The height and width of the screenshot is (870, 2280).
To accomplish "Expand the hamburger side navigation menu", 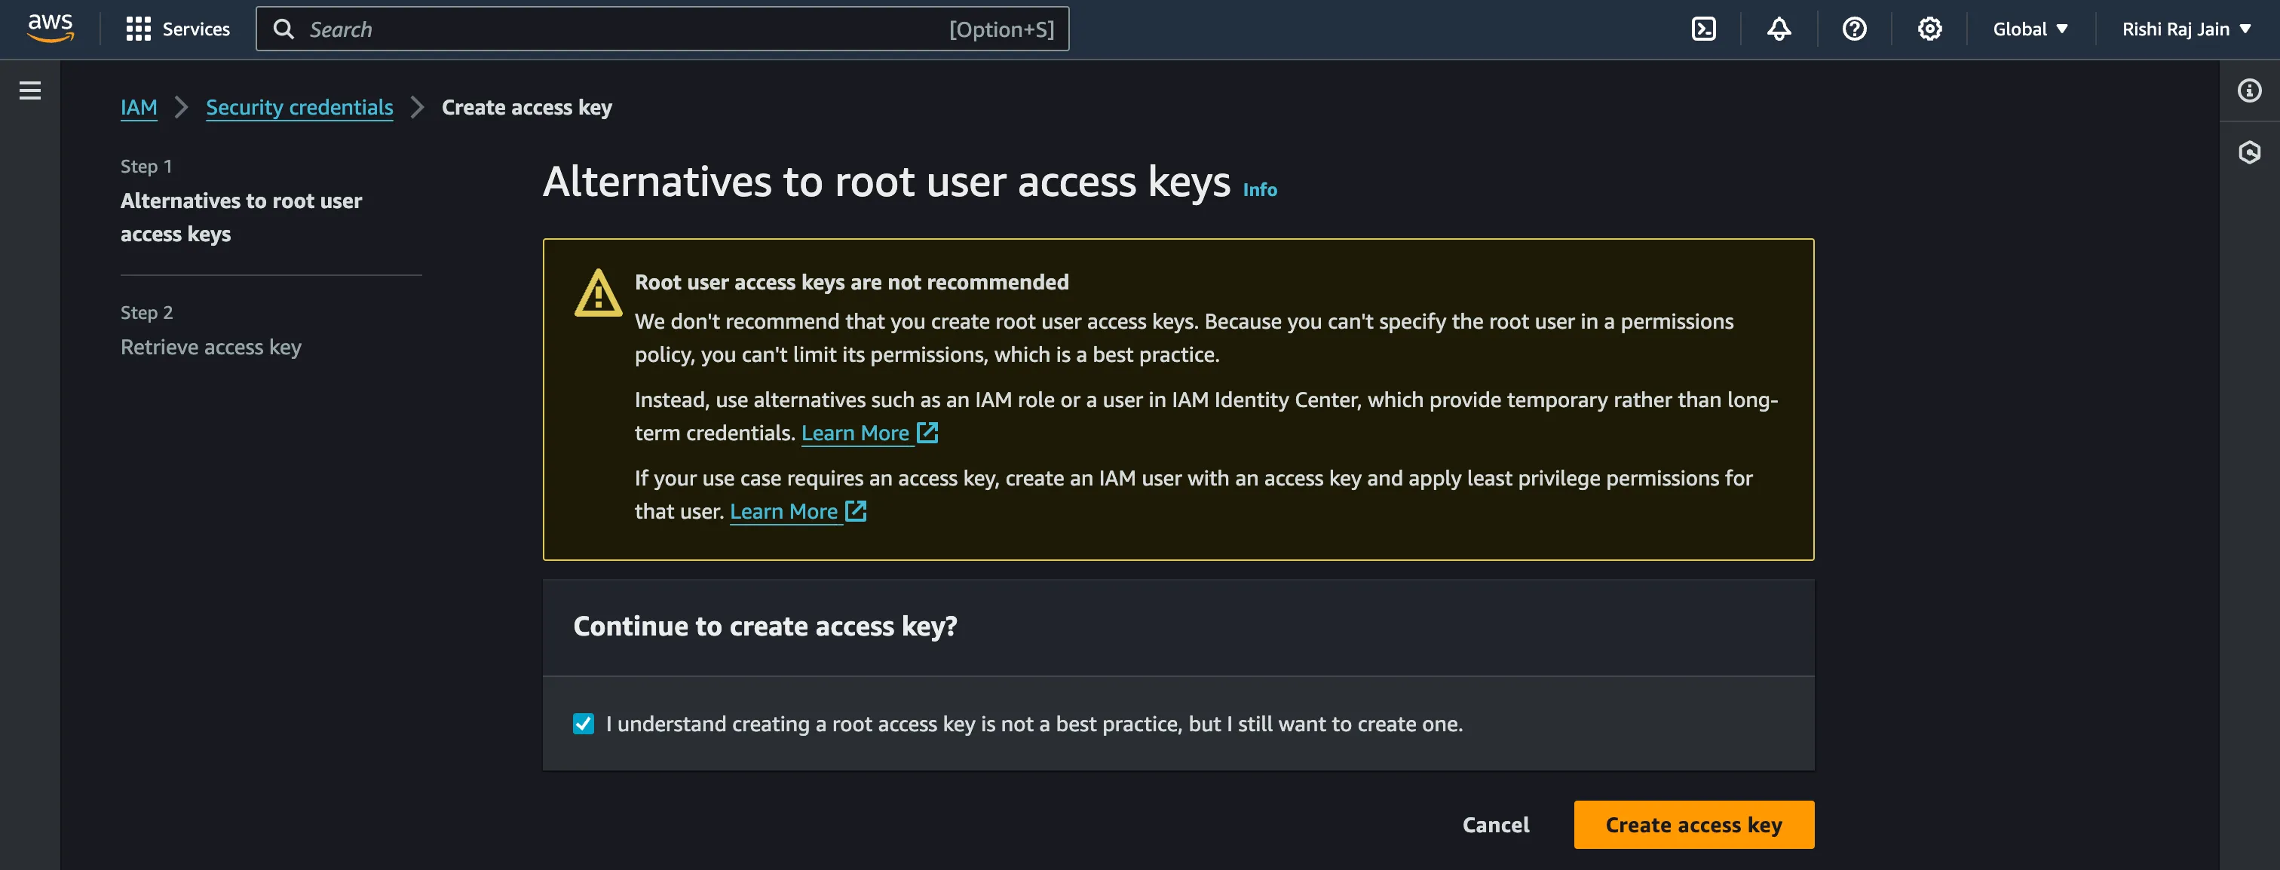I will 30,90.
